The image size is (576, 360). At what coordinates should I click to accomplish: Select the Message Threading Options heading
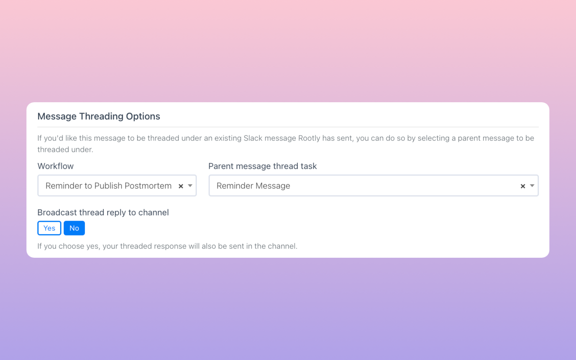[99, 116]
